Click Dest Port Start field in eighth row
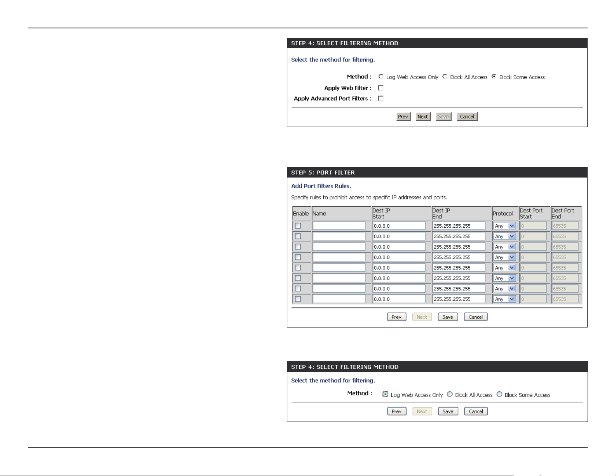 click(x=533, y=299)
